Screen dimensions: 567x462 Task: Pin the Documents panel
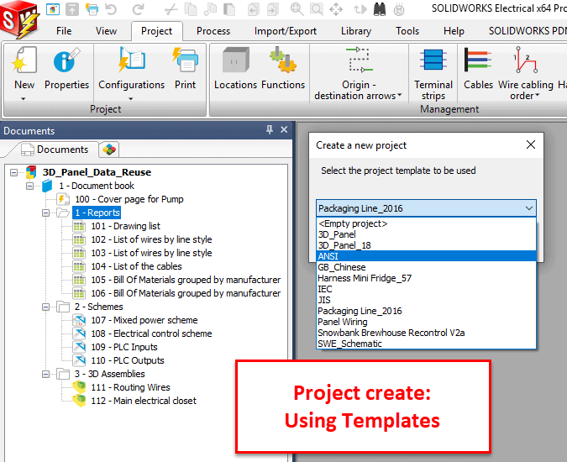[x=270, y=129]
